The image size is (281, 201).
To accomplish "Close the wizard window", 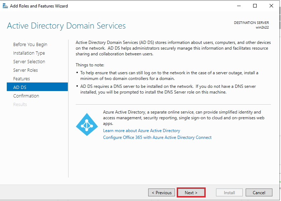I will [x=271, y=6].
